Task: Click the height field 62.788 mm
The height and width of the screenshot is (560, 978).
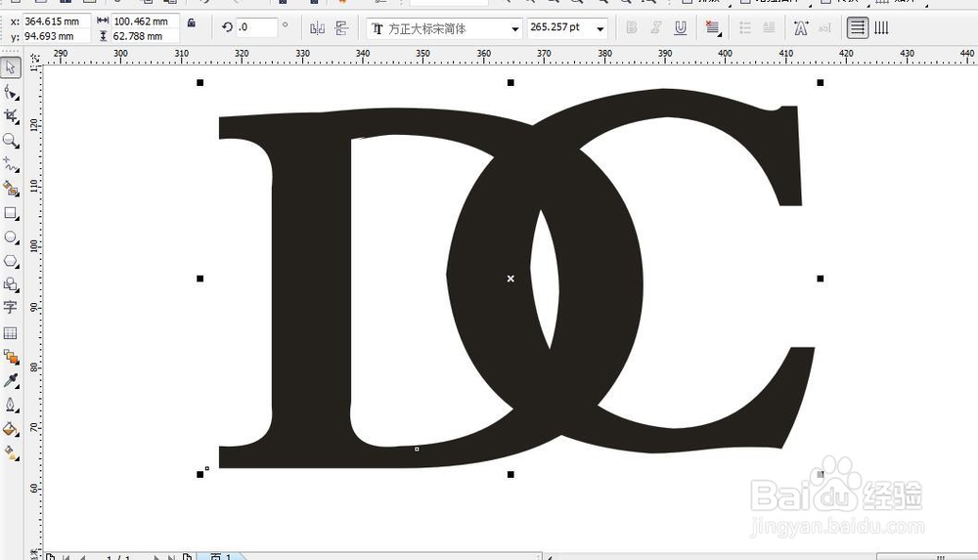Action: [x=146, y=36]
